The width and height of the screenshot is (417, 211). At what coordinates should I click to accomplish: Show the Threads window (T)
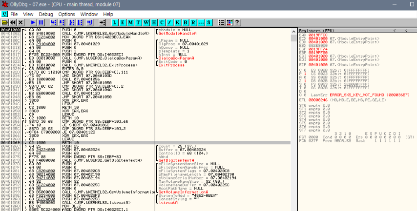tap(138, 22)
